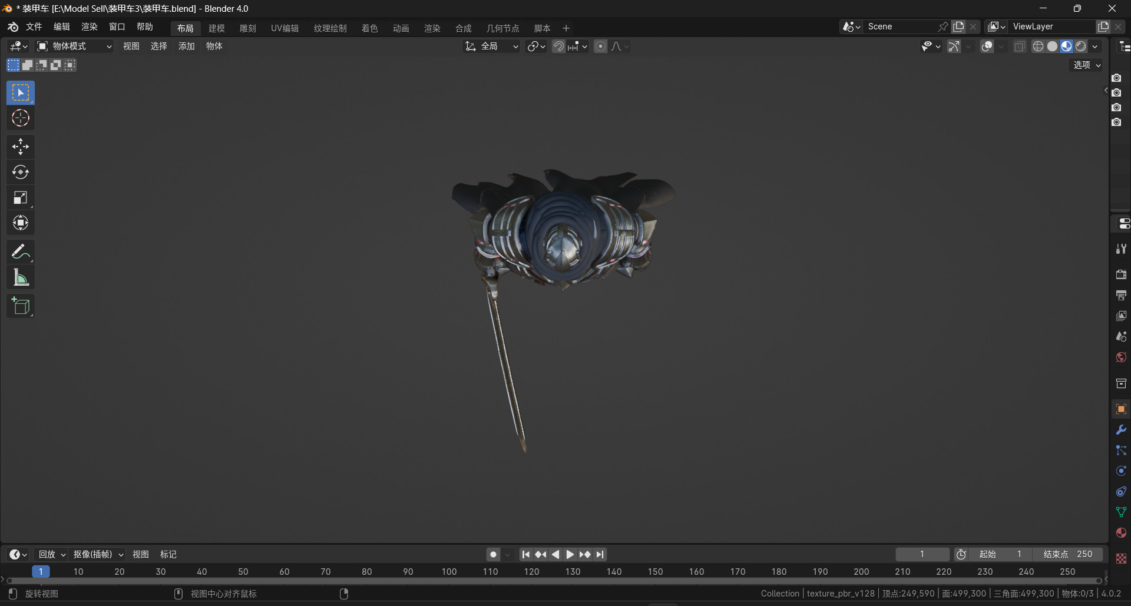Open the timeline 标记 menu
The height and width of the screenshot is (606, 1131).
pyautogui.click(x=168, y=554)
